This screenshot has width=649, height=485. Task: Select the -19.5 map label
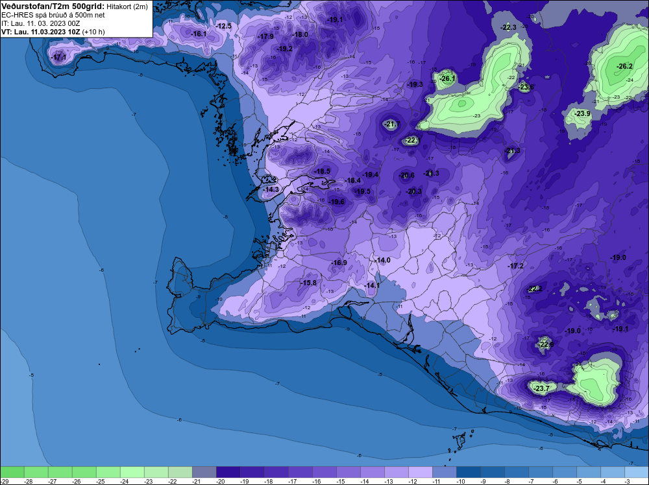click(x=362, y=191)
